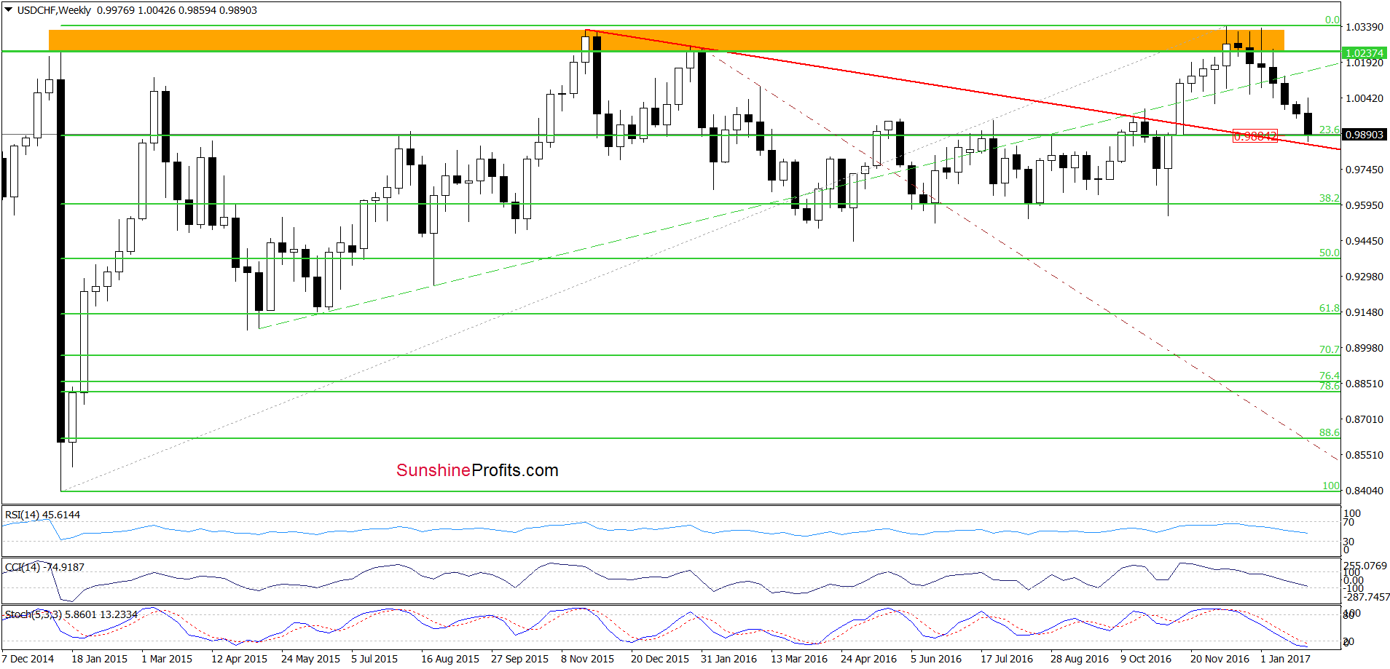The image size is (1390, 669).
Task: Click the CCI scale value 255.0769
Action: click(x=1366, y=566)
